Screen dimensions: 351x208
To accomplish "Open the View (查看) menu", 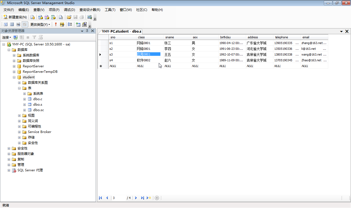I will pyautogui.click(x=39, y=10).
